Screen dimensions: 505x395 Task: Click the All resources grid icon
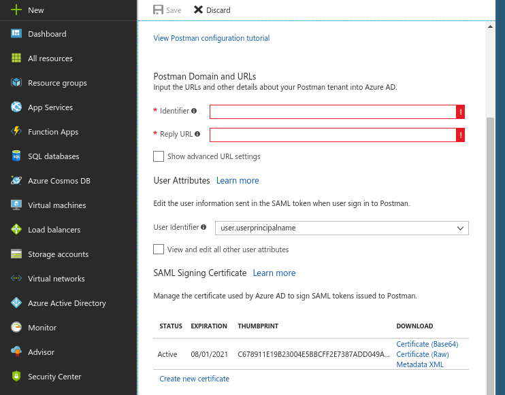coord(16,58)
